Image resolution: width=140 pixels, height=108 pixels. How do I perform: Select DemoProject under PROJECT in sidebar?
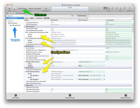point(15,18)
